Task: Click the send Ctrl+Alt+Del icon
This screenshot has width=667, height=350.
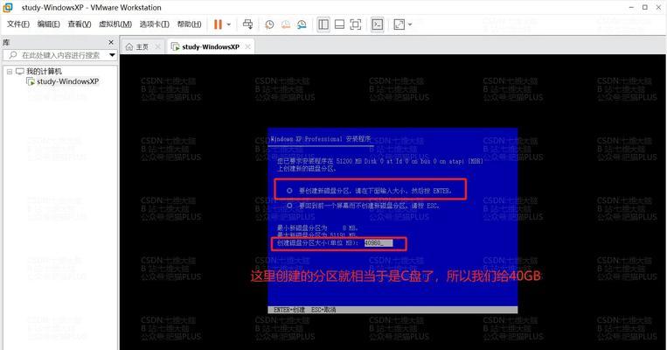Action: 247,24
